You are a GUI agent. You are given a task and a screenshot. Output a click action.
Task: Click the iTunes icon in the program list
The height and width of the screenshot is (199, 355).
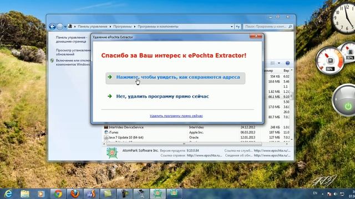click(x=106, y=132)
